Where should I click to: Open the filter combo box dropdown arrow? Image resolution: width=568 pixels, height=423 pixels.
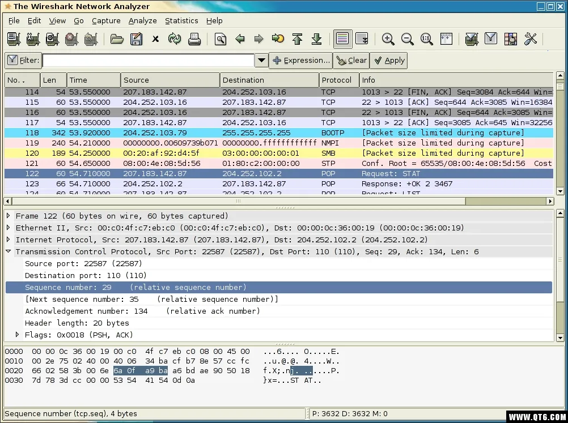261,60
